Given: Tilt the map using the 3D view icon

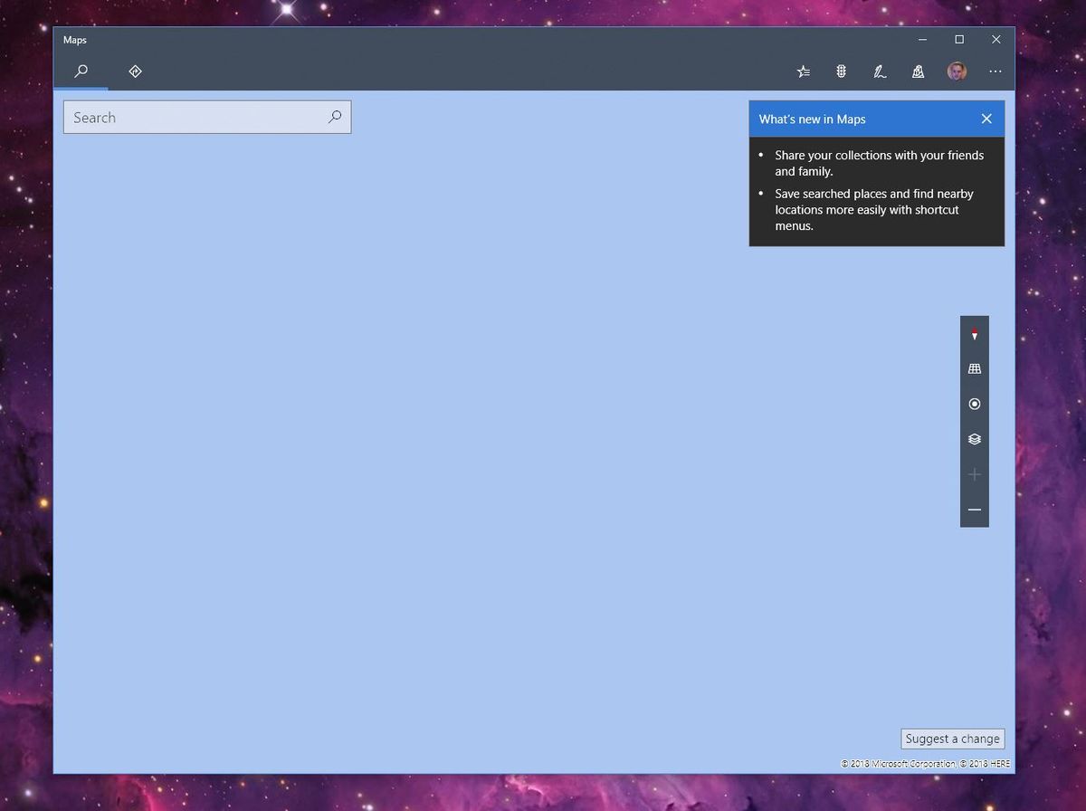Looking at the screenshot, I should (974, 368).
